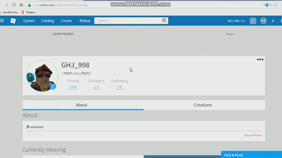This screenshot has height=158, width=282.
Task: Open the 25 Following count
Action: [x=119, y=88]
